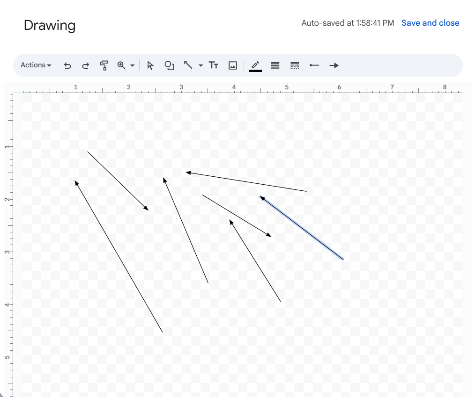
Task: Click the Undo icon
Action: click(x=67, y=65)
